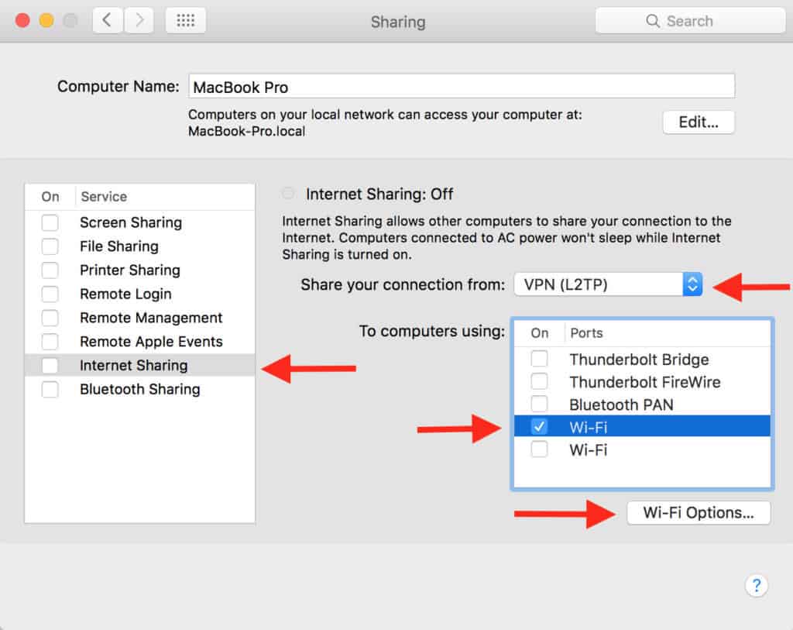Check the Thunderbolt Bridge port
The width and height of the screenshot is (793, 630).
(539, 359)
